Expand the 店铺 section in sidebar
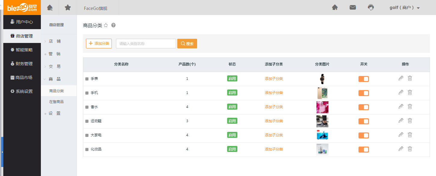Viewport: 436px width, 176px height. point(54,41)
